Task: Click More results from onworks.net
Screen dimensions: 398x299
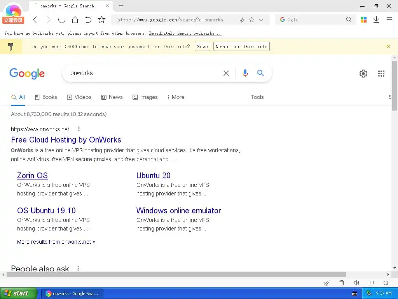Action: pyautogui.click(x=56, y=242)
